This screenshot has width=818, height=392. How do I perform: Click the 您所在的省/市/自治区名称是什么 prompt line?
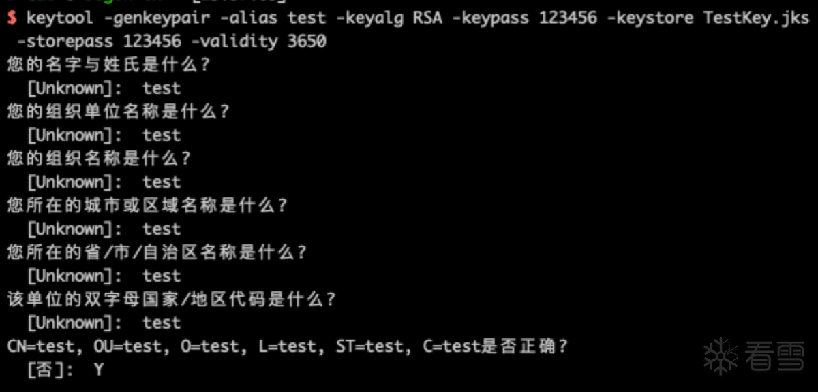click(157, 252)
